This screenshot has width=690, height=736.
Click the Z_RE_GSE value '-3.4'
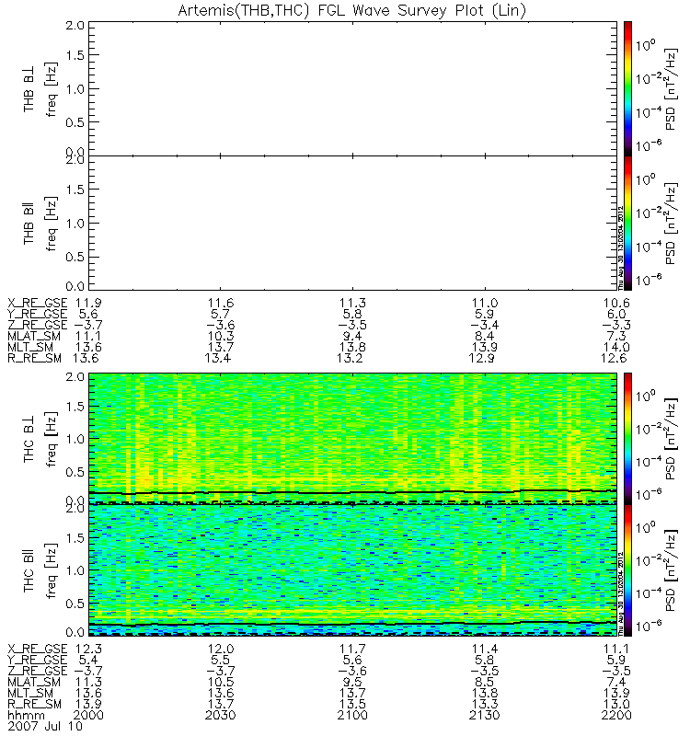click(x=485, y=326)
